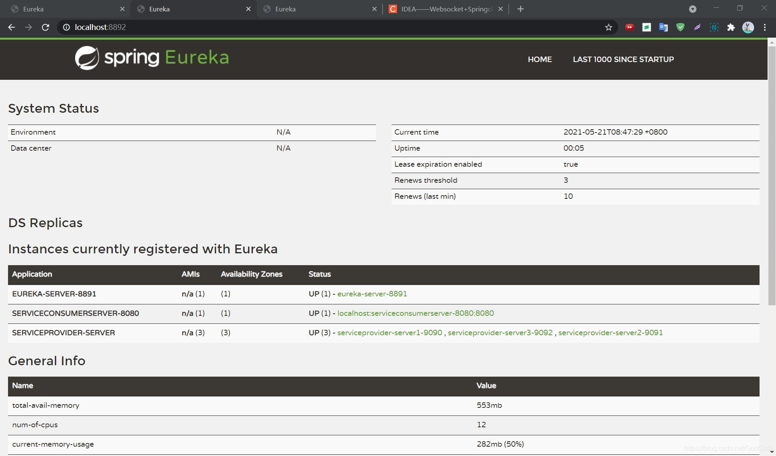Click the scrollbar up arrow
This screenshot has width=776, height=456.
[x=772, y=42]
